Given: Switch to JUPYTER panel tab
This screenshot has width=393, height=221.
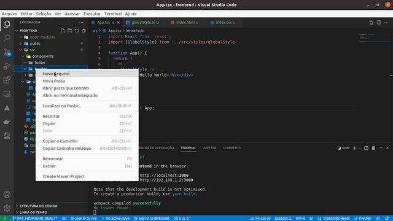Looking at the screenshot, I should [209, 148].
